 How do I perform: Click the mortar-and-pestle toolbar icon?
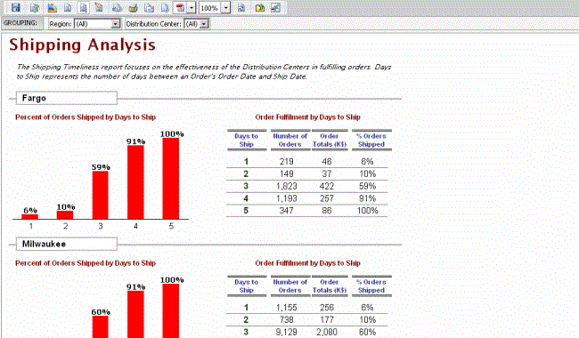133,7
